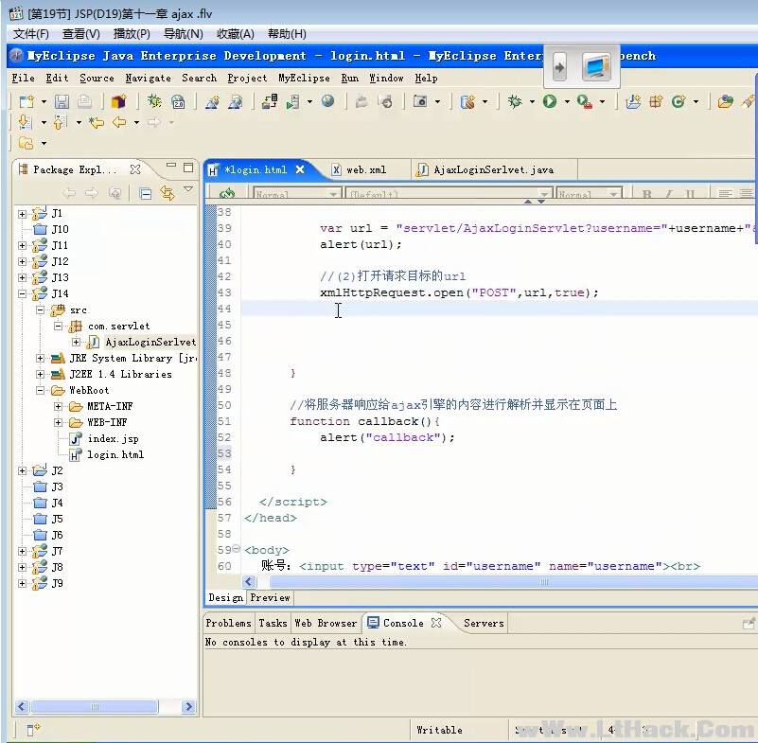Select index.jsp in the Package Explorer
The height and width of the screenshot is (743, 758).
click(x=113, y=438)
